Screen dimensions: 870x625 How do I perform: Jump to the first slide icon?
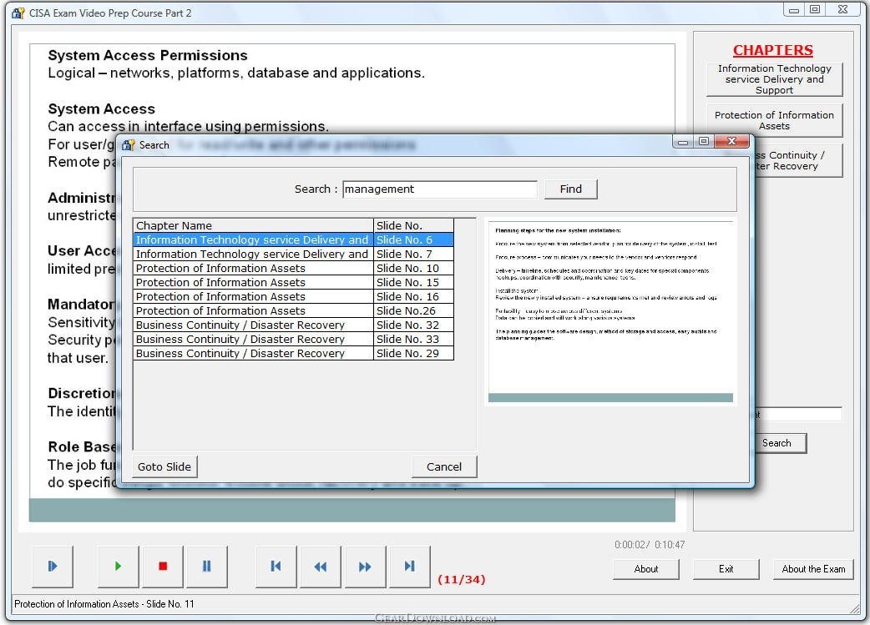click(276, 567)
